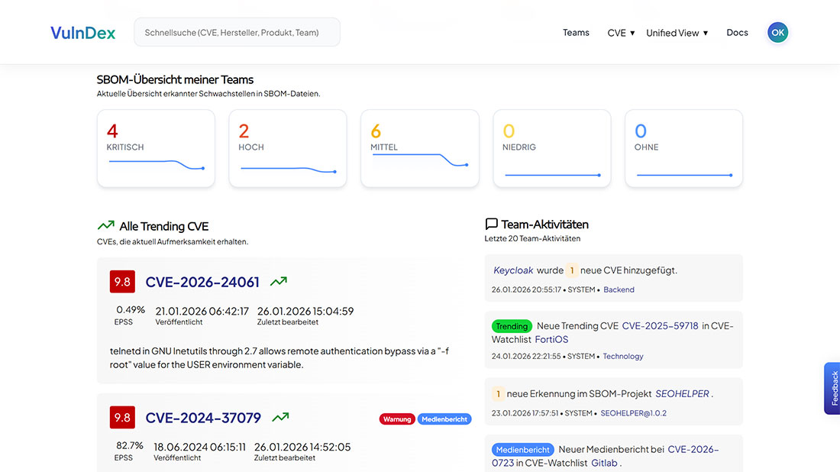The image size is (840, 472).
Task: Open the FortiOS watchlist link
Action: click(x=551, y=339)
